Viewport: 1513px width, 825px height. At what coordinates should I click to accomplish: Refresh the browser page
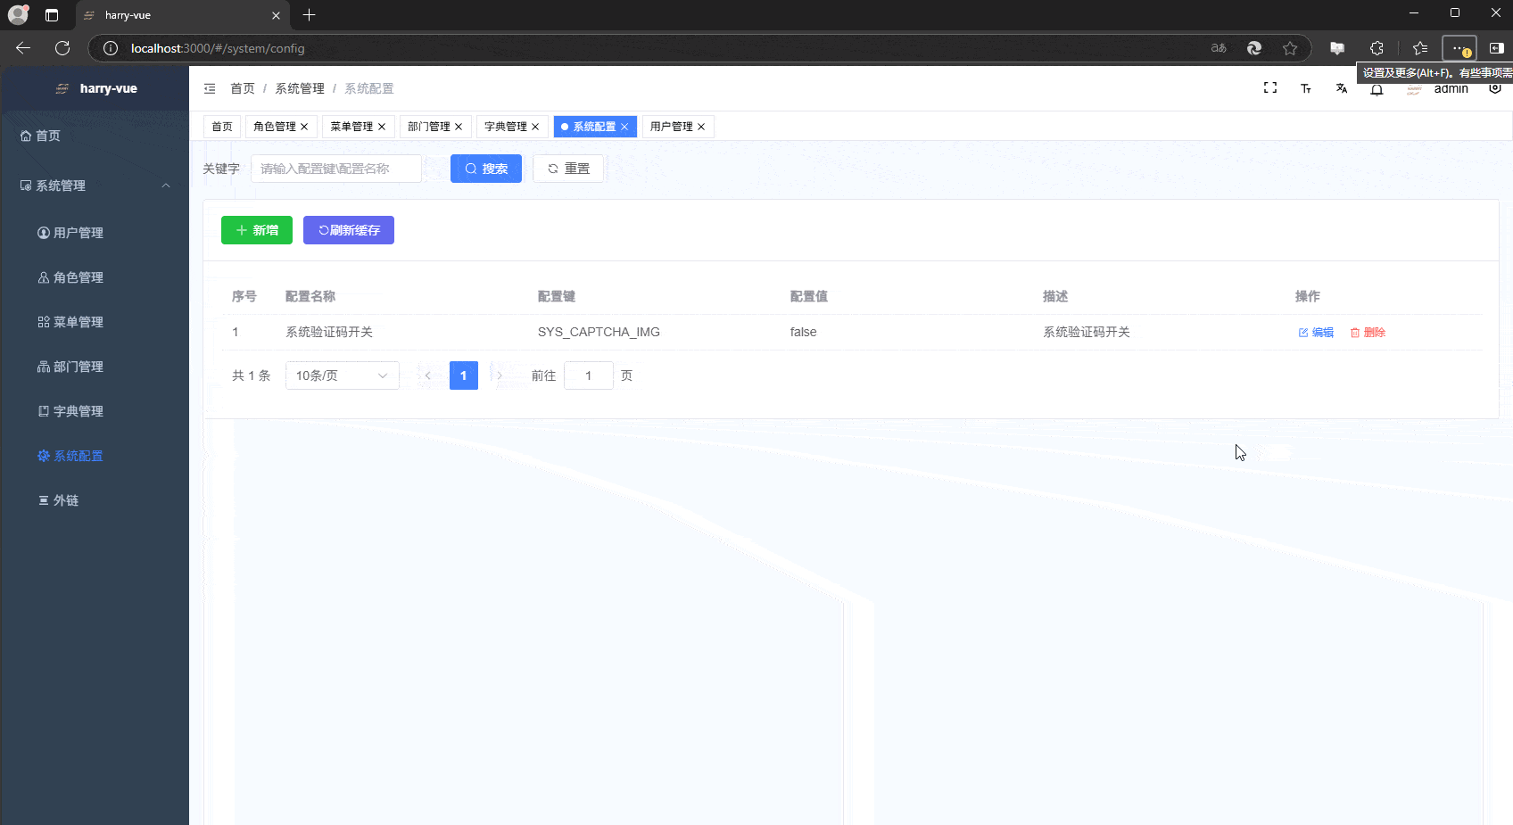click(x=62, y=48)
